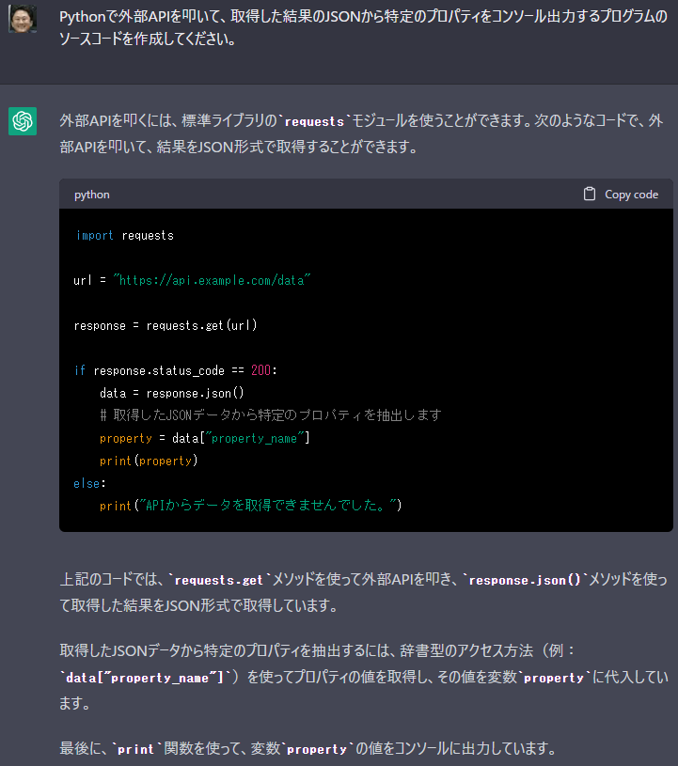Click the import keyword in code
Viewport: 678px width, 766px height.
coord(95,236)
